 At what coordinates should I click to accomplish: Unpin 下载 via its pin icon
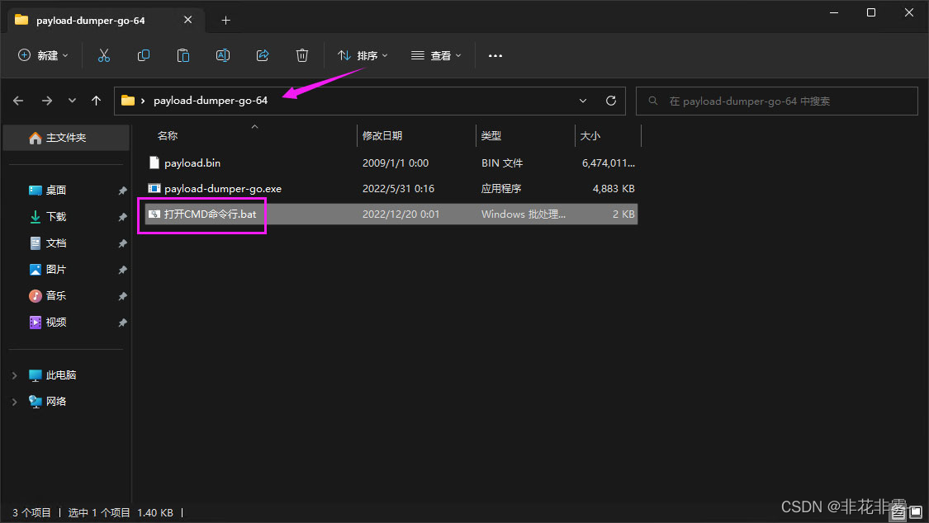click(x=122, y=217)
